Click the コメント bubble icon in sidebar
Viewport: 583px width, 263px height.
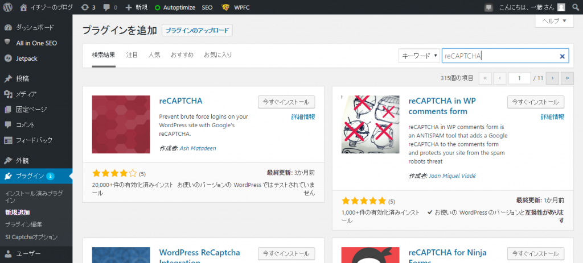coord(8,125)
